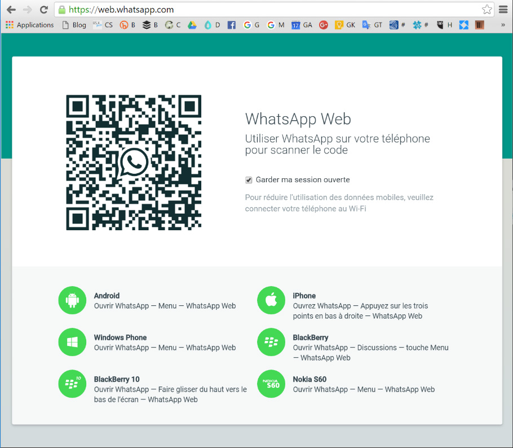Open the CS bookmark
Image resolution: width=513 pixels, height=448 pixels.
tap(103, 25)
